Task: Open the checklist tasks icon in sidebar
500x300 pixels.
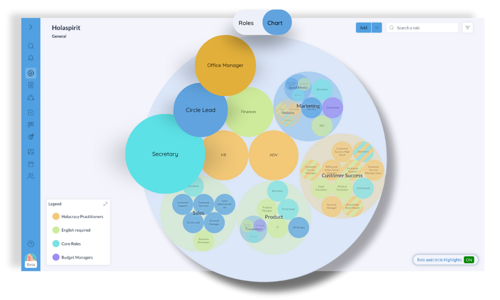Action: 30,112
